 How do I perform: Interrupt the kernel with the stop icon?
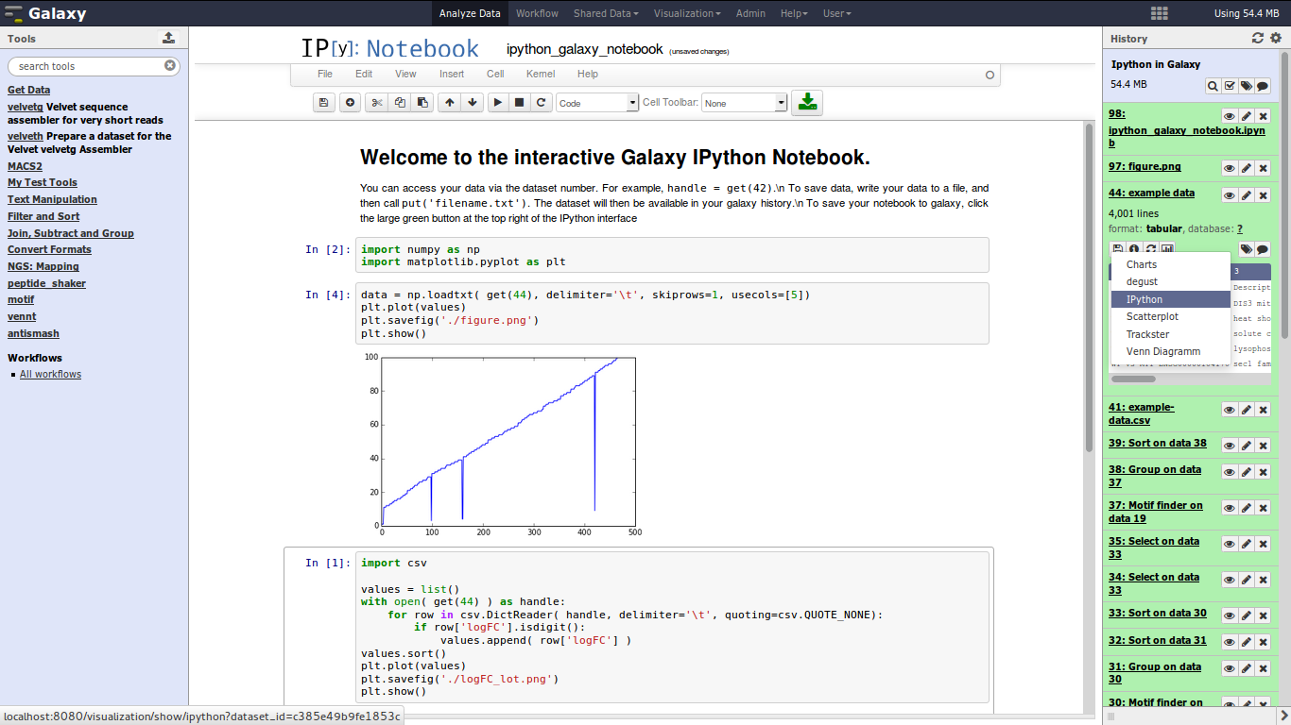pos(519,102)
